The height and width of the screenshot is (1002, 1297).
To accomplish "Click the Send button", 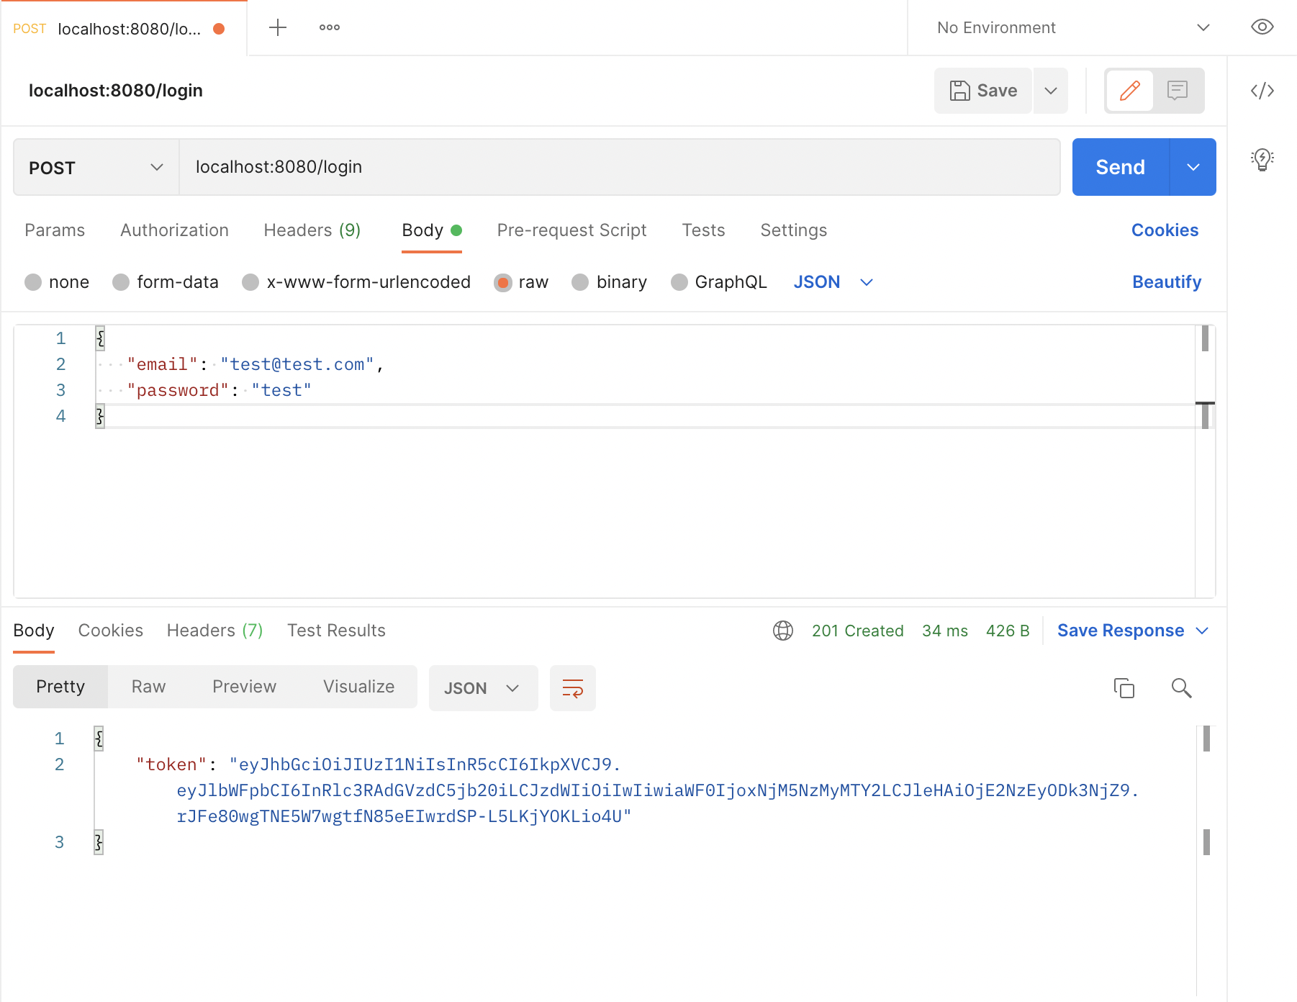I will (1120, 167).
